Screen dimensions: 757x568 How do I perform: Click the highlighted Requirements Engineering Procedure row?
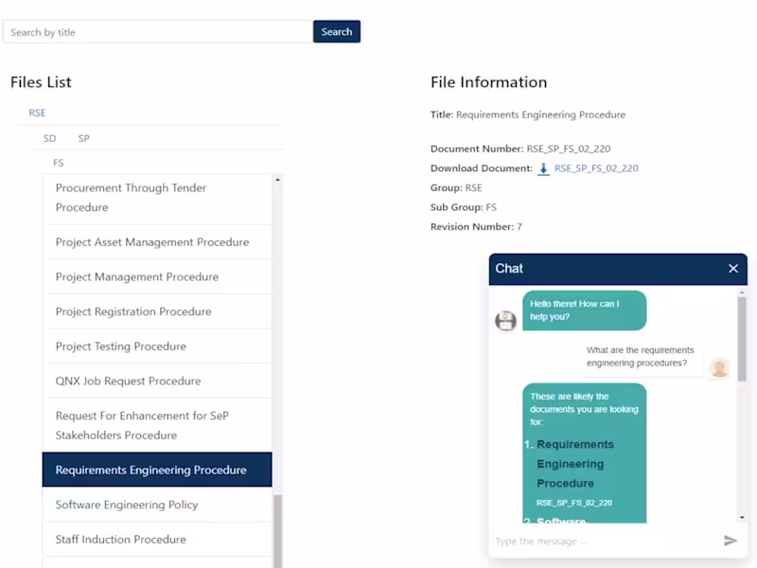click(157, 470)
